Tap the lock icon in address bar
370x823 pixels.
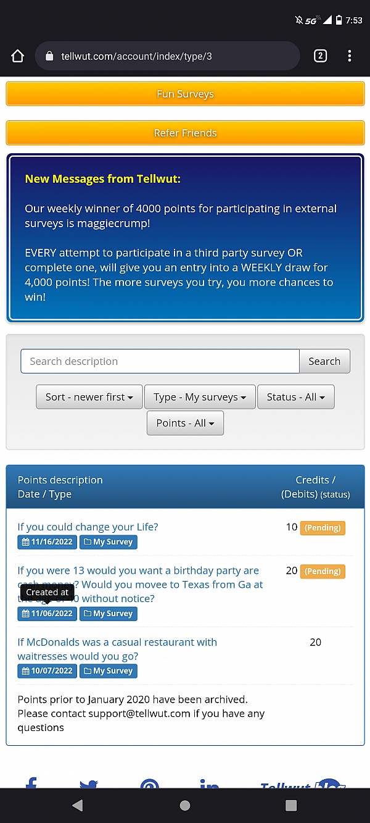click(x=50, y=56)
